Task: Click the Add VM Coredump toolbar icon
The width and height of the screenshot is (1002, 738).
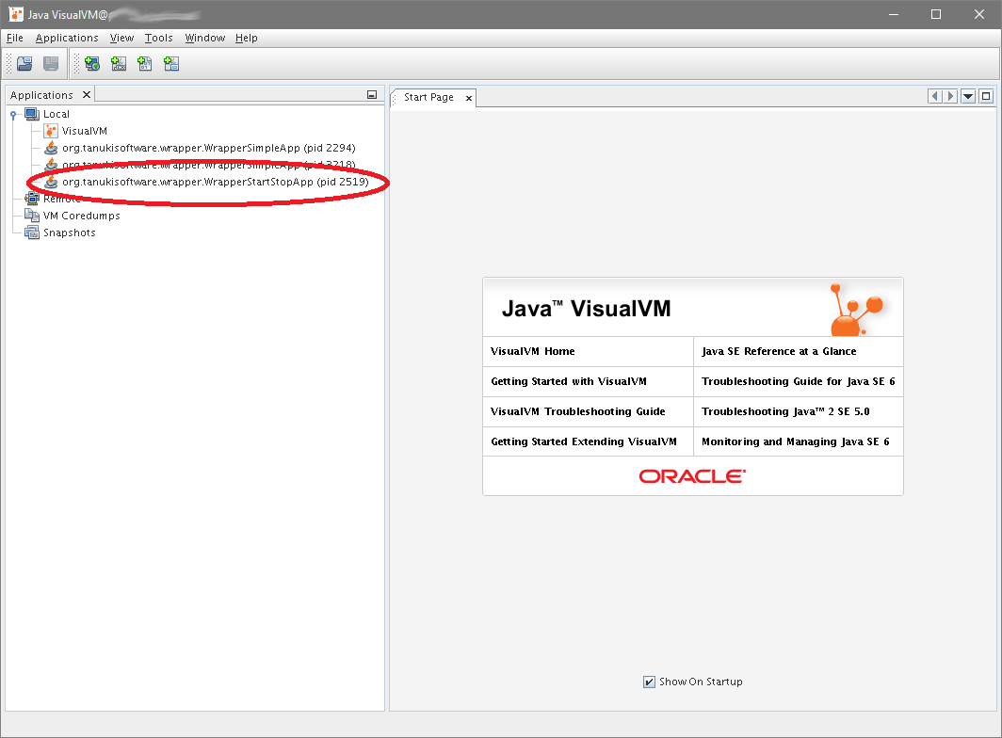Action: 144,64
